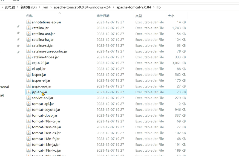Click the 类型 column header
Screen dimensions: 239x156
(x=139, y=16)
